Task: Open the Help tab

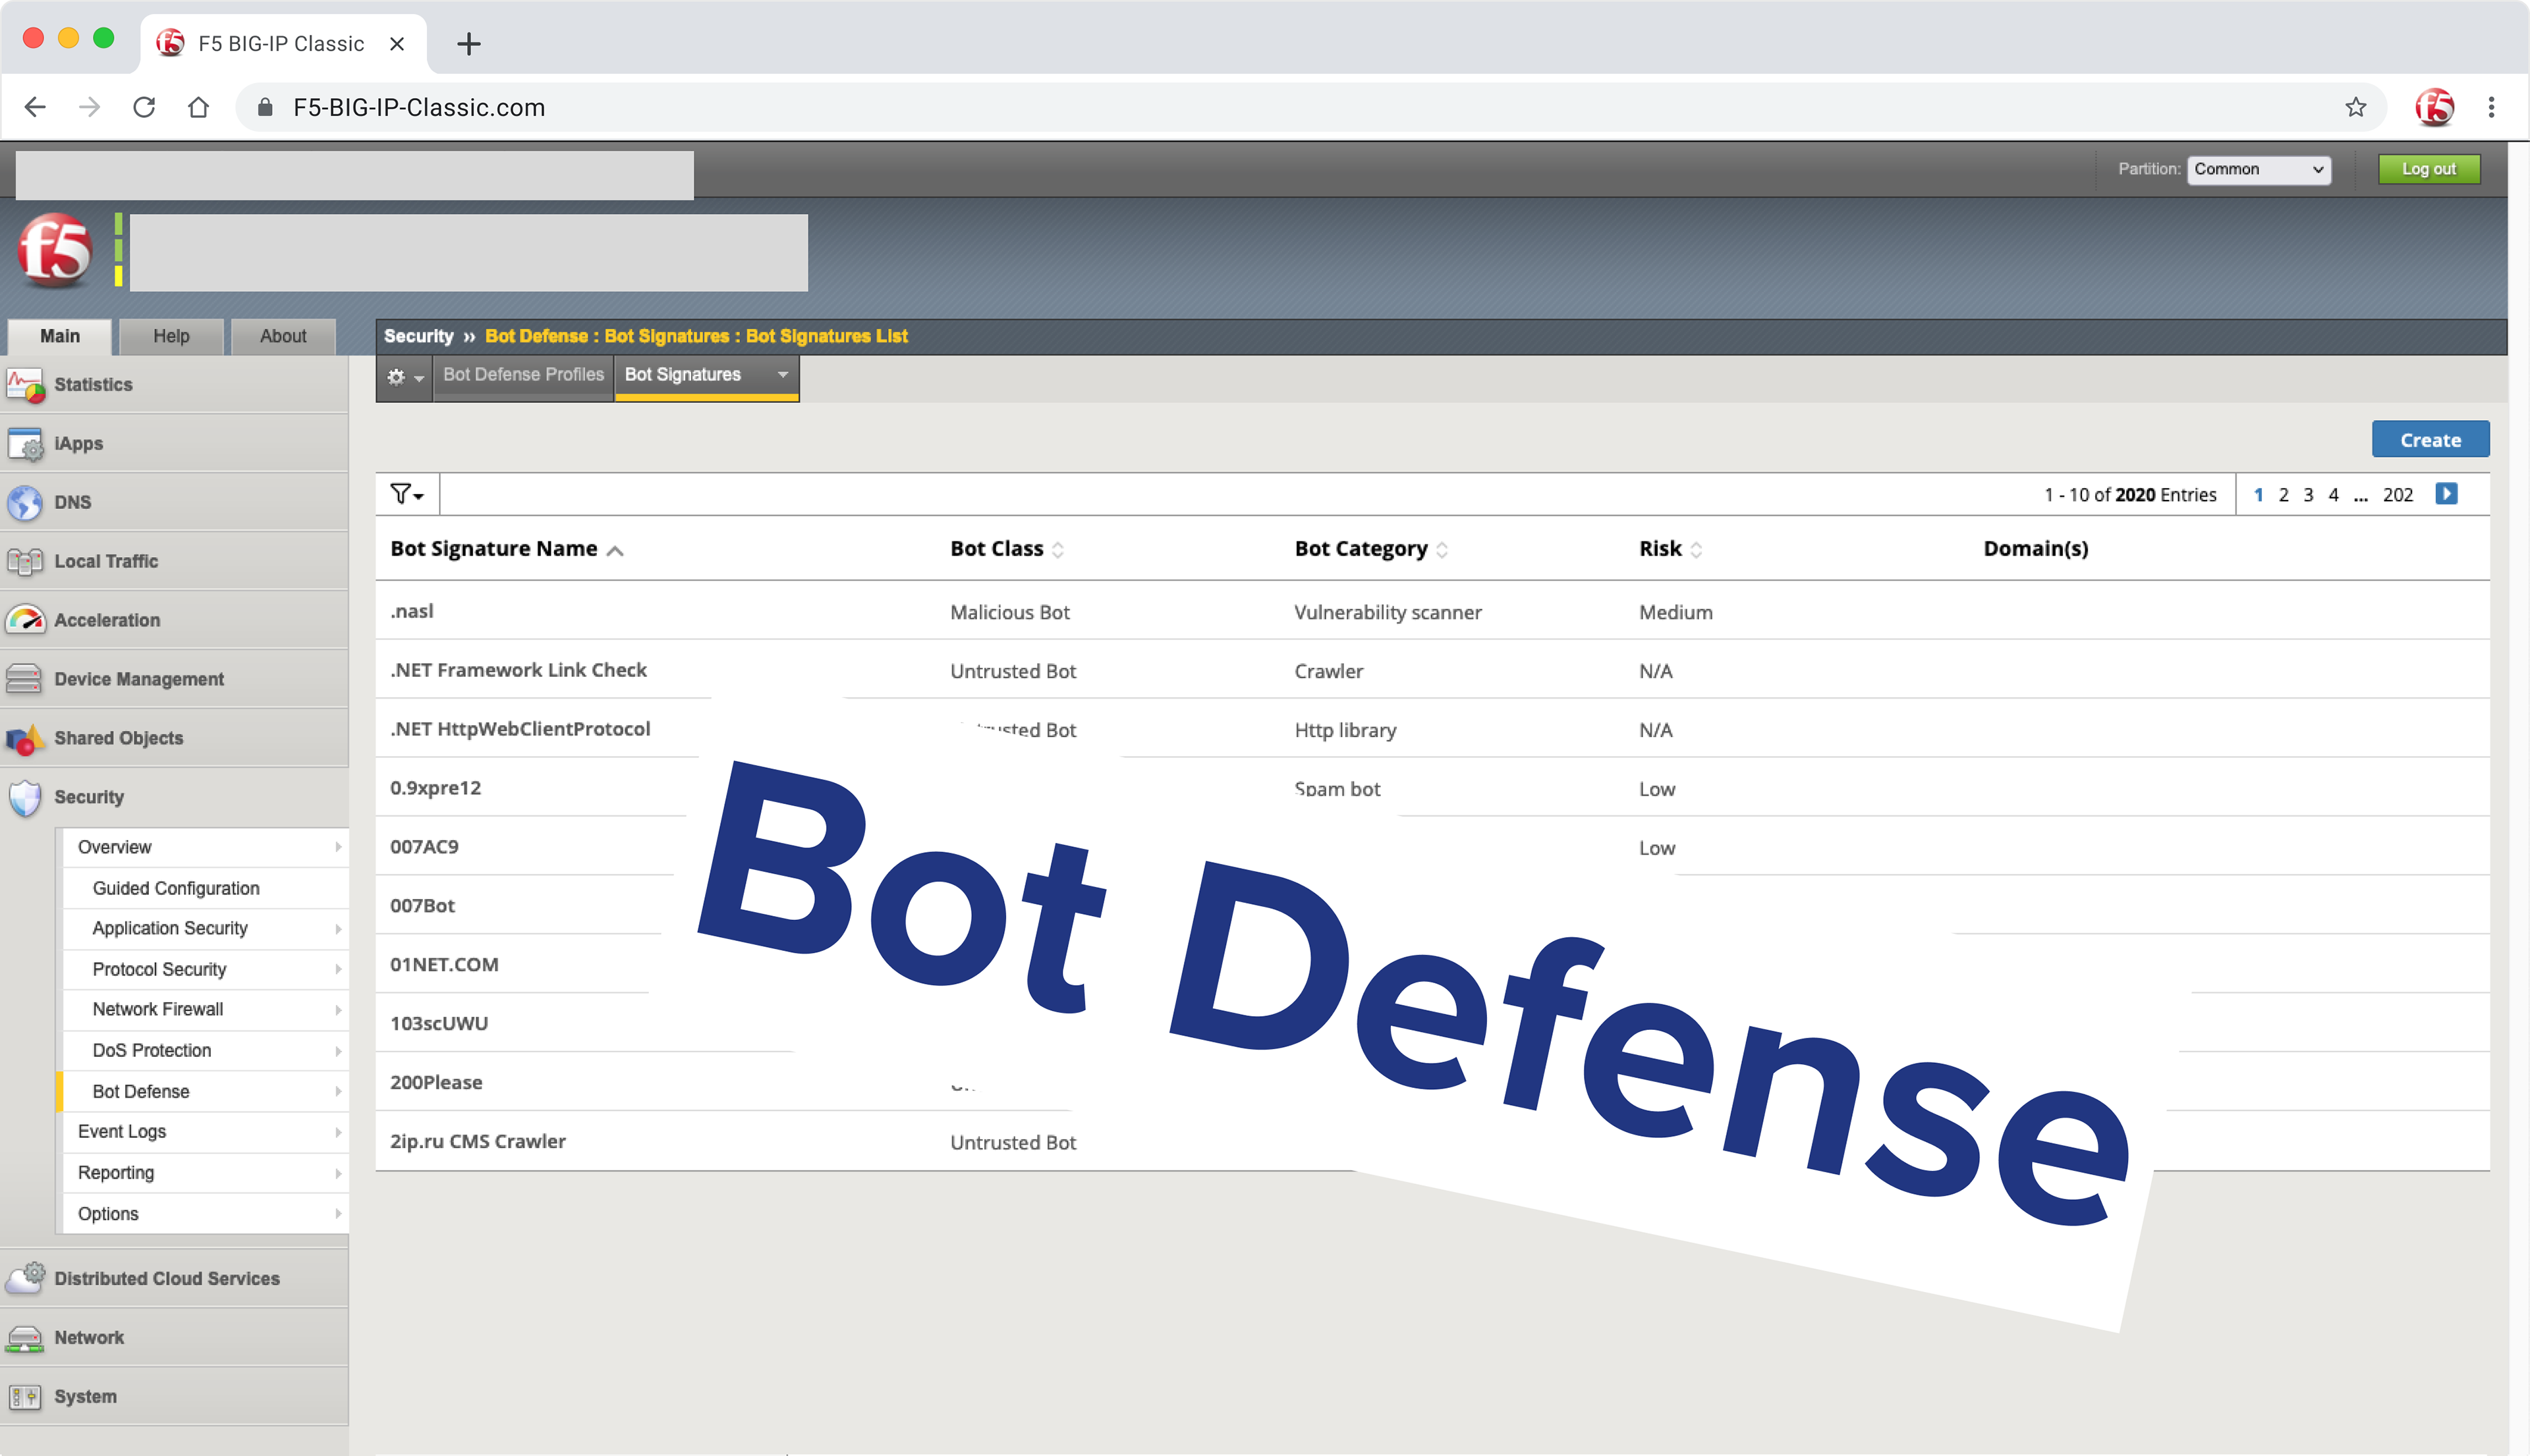Action: pos(171,336)
